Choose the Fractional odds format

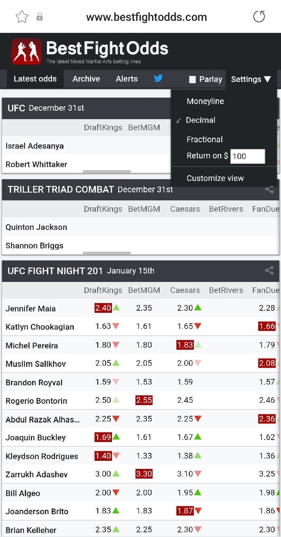(205, 139)
